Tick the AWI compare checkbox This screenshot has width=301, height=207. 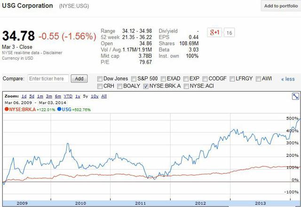pos(258,79)
